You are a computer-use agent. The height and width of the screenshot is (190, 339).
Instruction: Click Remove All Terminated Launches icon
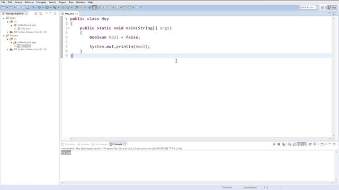click(x=283, y=144)
